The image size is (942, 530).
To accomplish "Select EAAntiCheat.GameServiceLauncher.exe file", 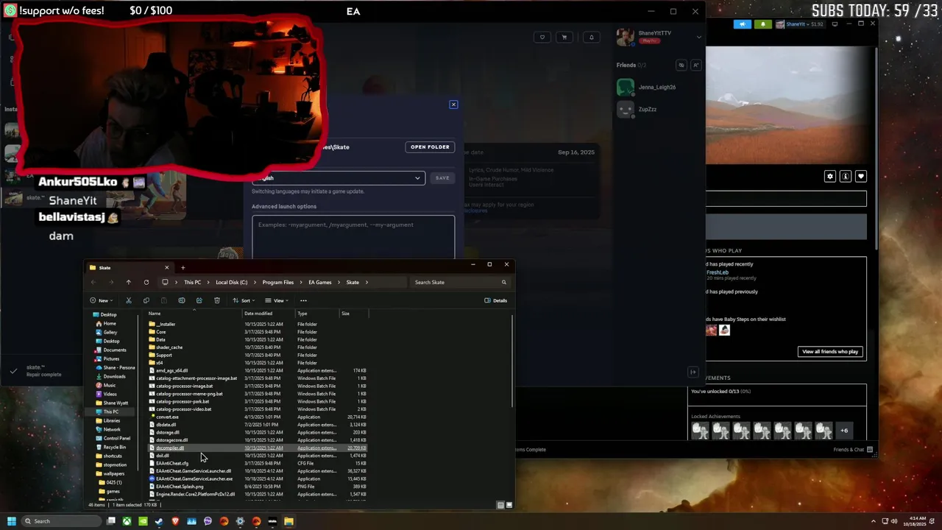I will pos(194,478).
